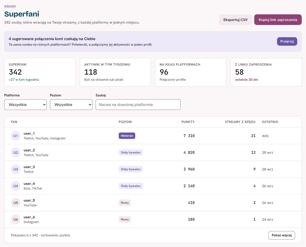The width and height of the screenshot is (306, 247).
Task: Click the Streamy z rzędu column header
Action: pyautogui.click(x=240, y=122)
